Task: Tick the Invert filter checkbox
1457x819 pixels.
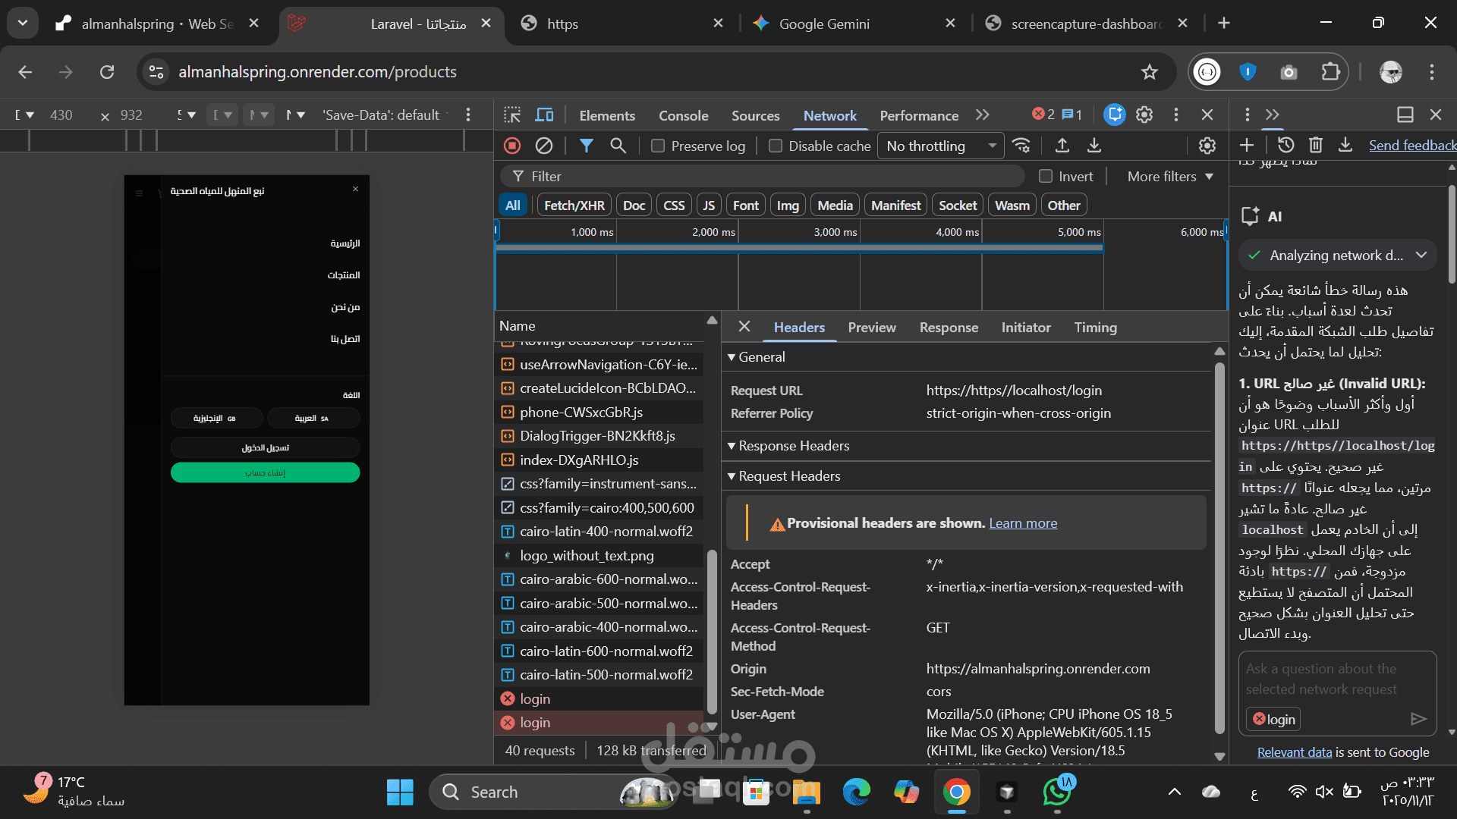Action: (1046, 177)
